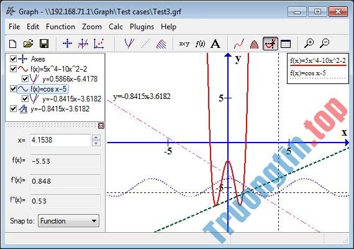The image size is (354, 249).
Task: Calculate area with the red hump icon
Action: pos(255,44)
